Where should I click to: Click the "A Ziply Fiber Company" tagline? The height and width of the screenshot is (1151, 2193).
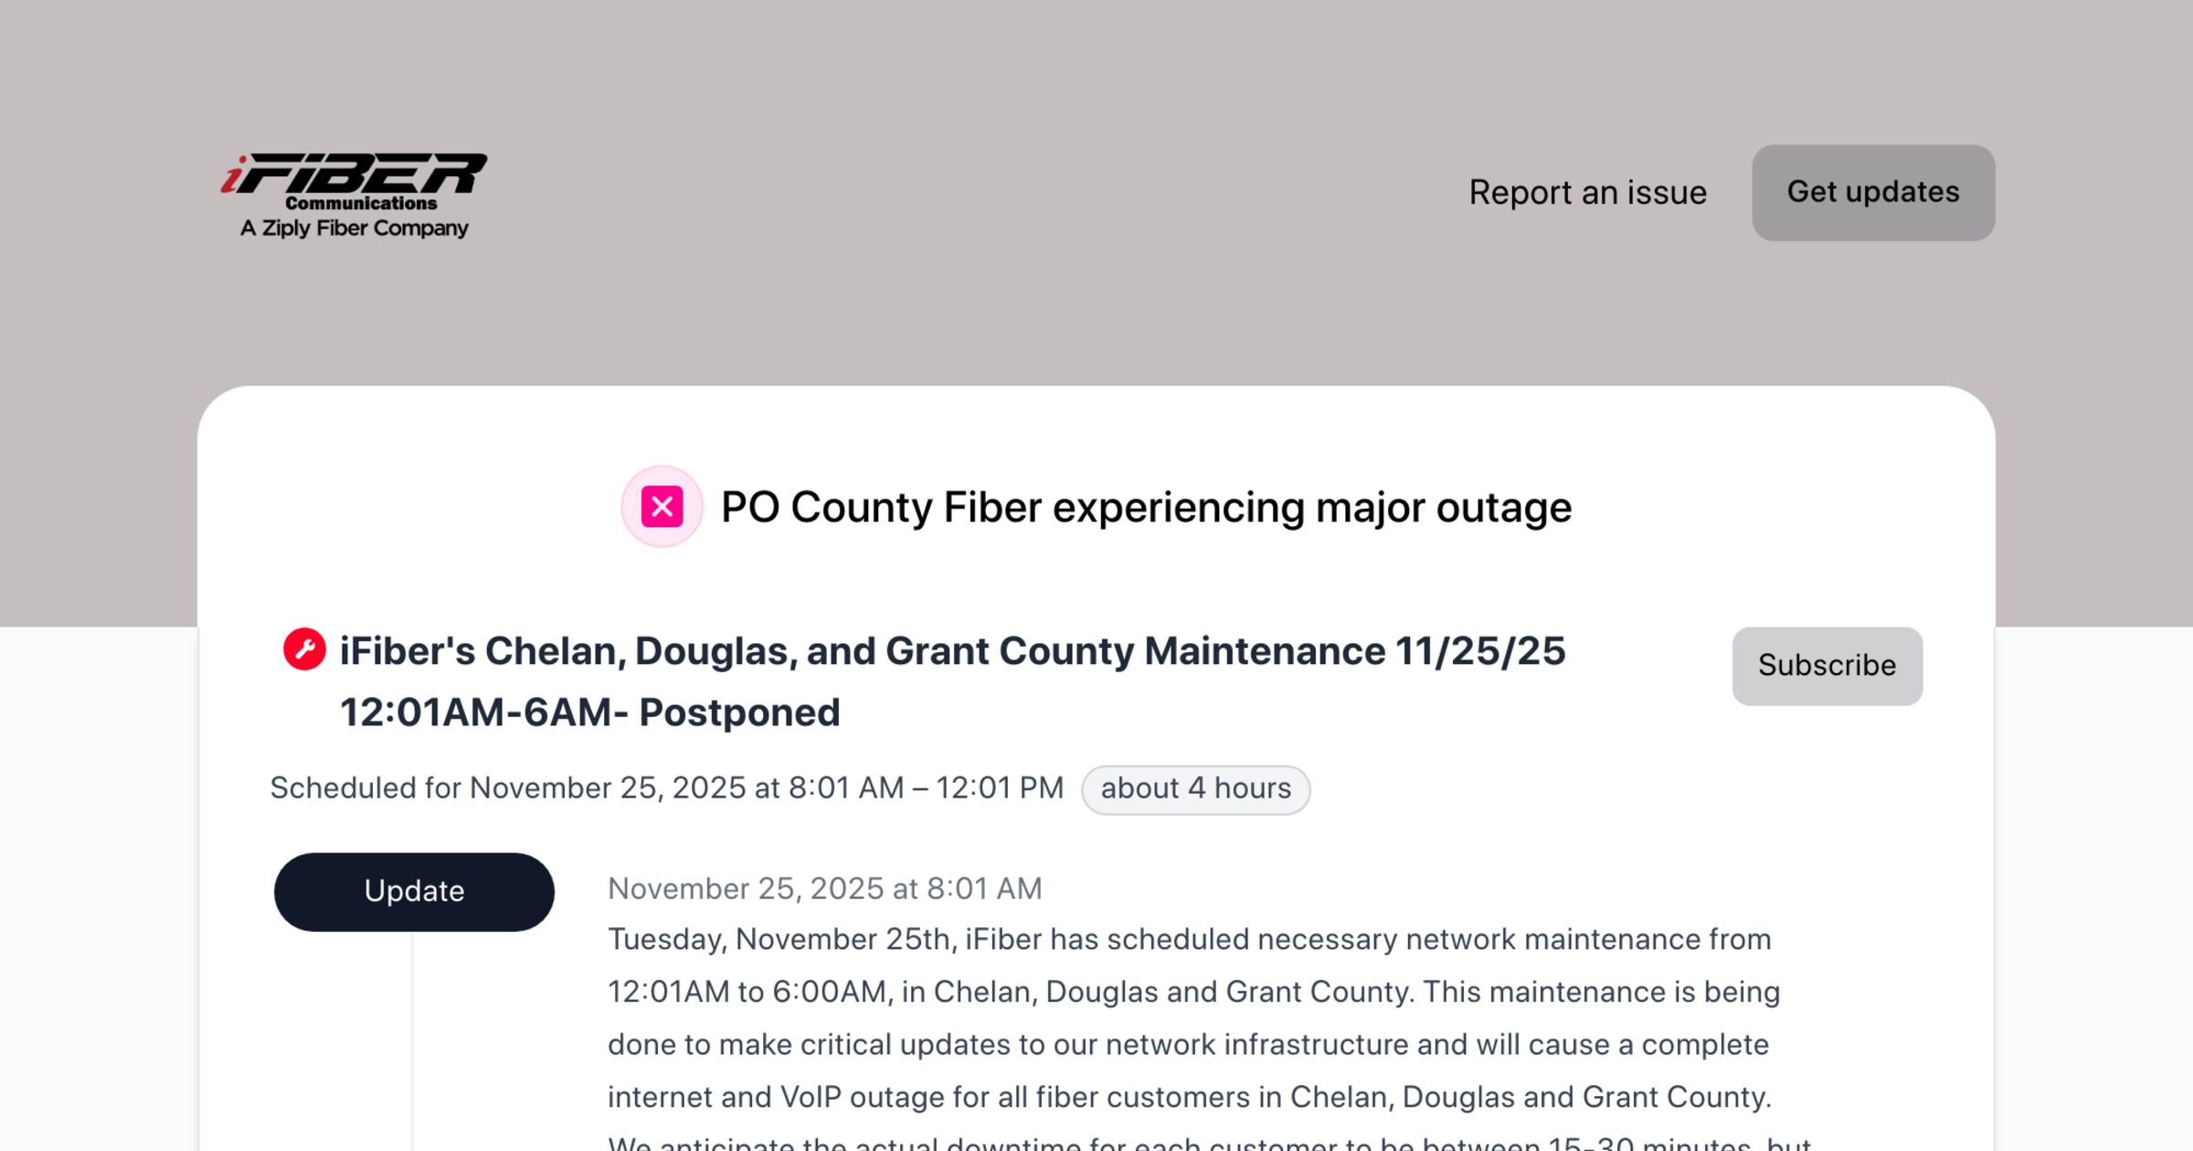(354, 228)
